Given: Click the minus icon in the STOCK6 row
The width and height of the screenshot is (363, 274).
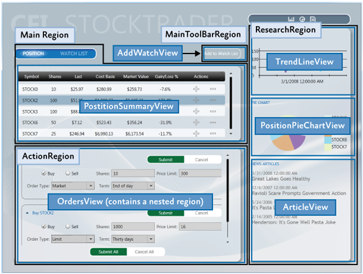Looking at the screenshot, I should point(213,122).
